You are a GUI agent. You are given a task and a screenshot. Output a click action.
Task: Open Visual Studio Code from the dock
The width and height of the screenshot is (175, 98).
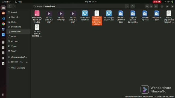tap(3, 19)
